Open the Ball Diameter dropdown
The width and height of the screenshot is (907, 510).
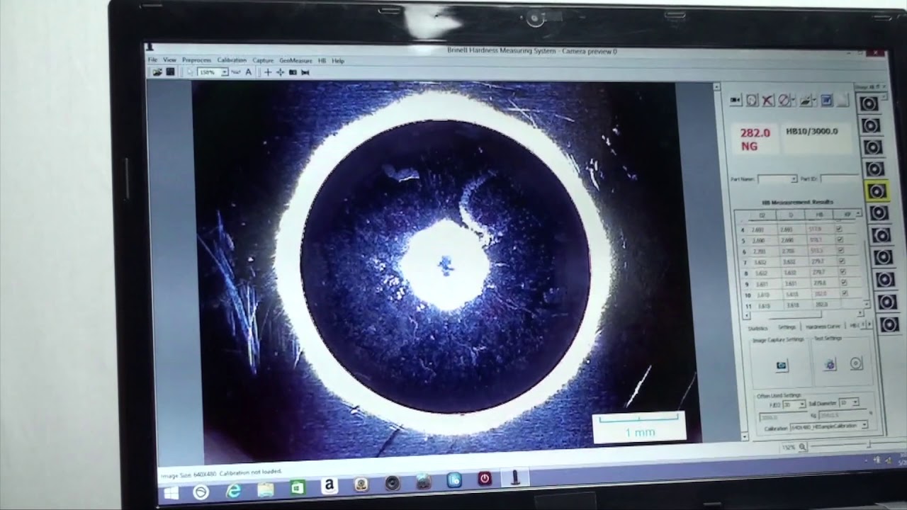(855, 402)
